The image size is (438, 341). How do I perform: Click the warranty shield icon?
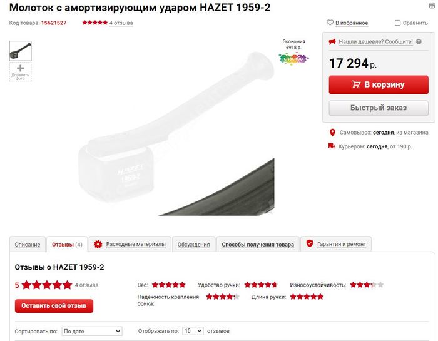[310, 243]
